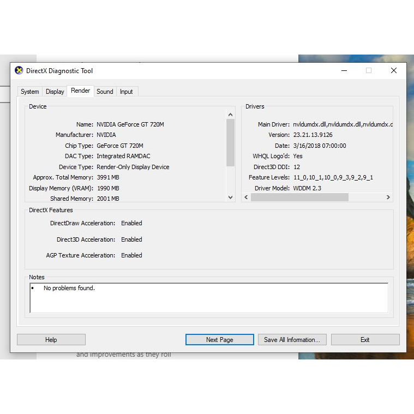This screenshot has width=414, height=414.
Task: Click the Direct3D Acceleration Enabled value
Action: click(131, 239)
